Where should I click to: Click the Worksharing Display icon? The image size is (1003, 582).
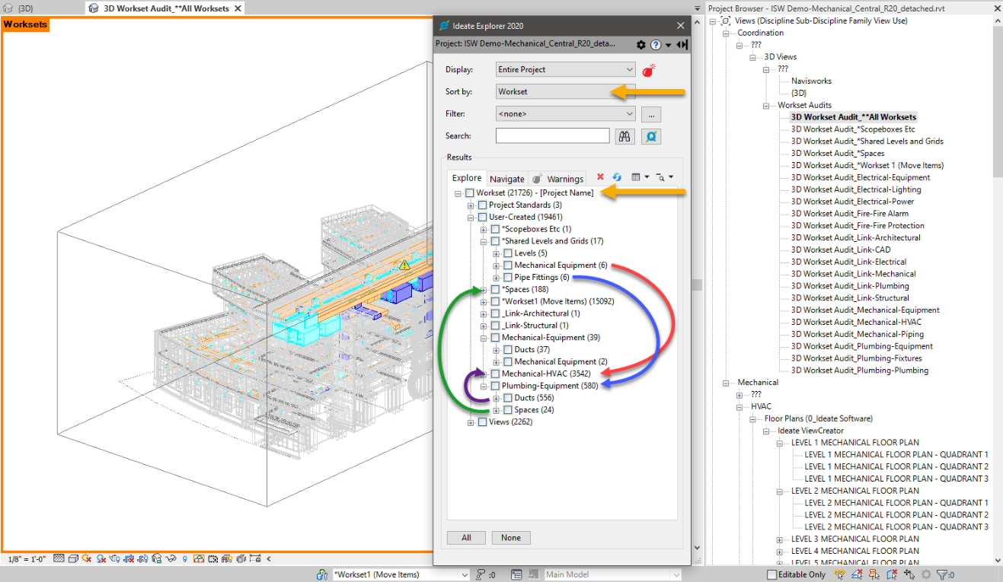[199, 558]
